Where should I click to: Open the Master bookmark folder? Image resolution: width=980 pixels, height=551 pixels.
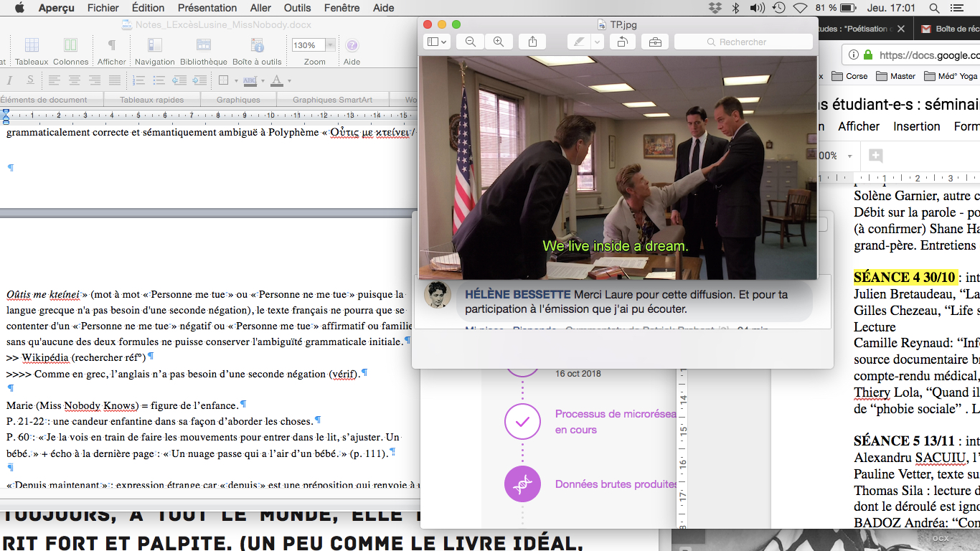(896, 76)
